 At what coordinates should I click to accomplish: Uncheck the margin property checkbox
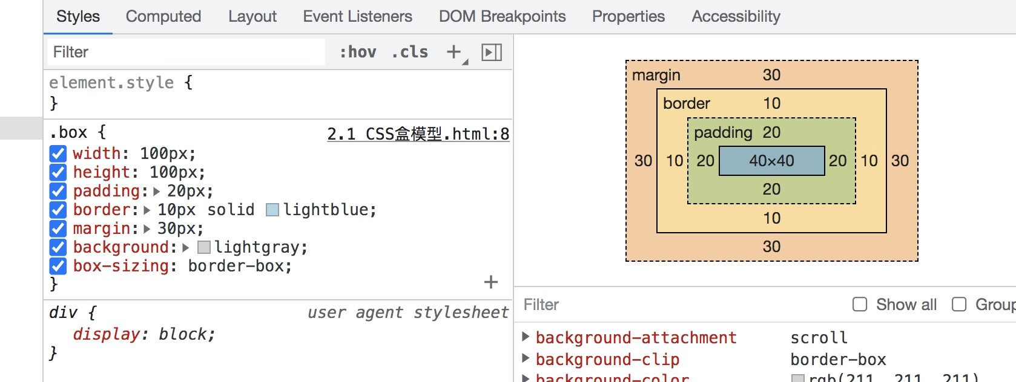point(58,228)
